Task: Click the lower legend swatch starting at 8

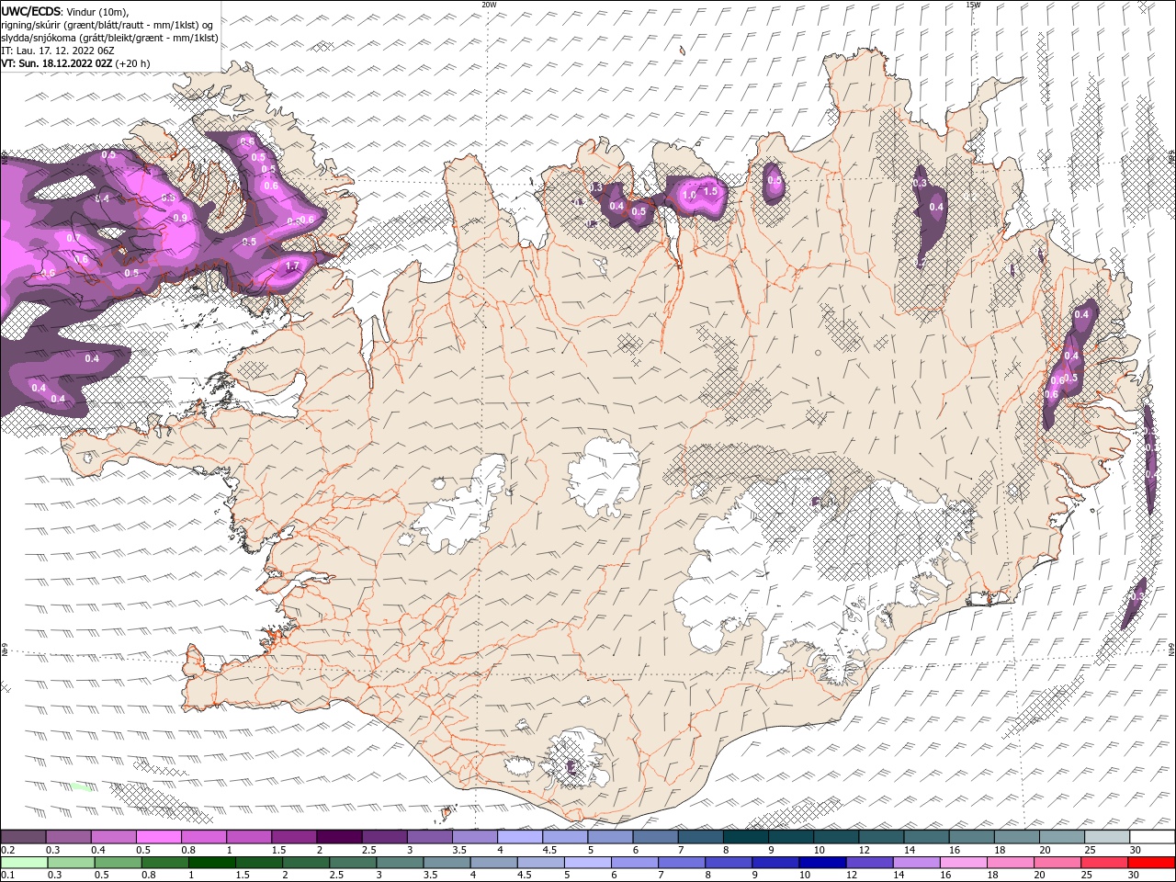Action: (x=728, y=863)
